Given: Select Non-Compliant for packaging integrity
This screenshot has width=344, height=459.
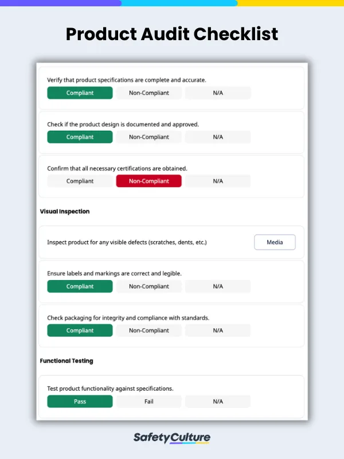Looking at the screenshot, I should pos(149,330).
